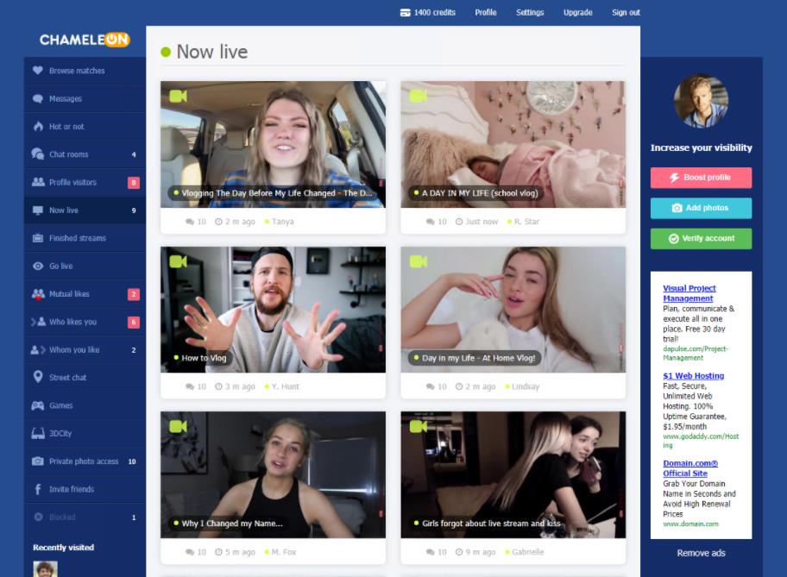Click the Add photos button
Image resolution: width=787 pixels, height=577 pixels.
click(x=701, y=208)
